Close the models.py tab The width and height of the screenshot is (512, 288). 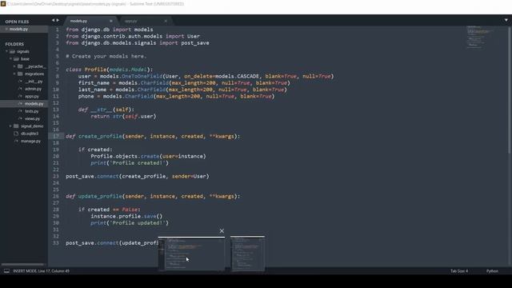111,21
